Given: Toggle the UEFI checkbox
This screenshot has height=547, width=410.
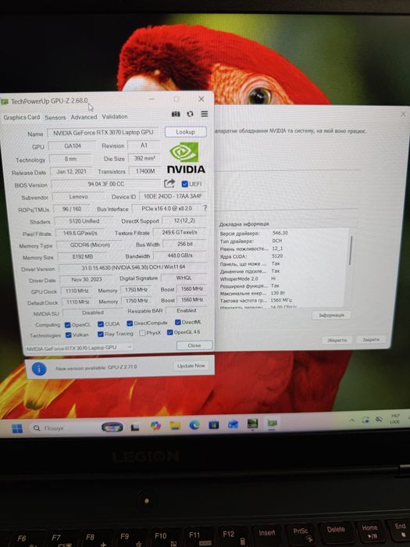Looking at the screenshot, I should click(x=185, y=184).
